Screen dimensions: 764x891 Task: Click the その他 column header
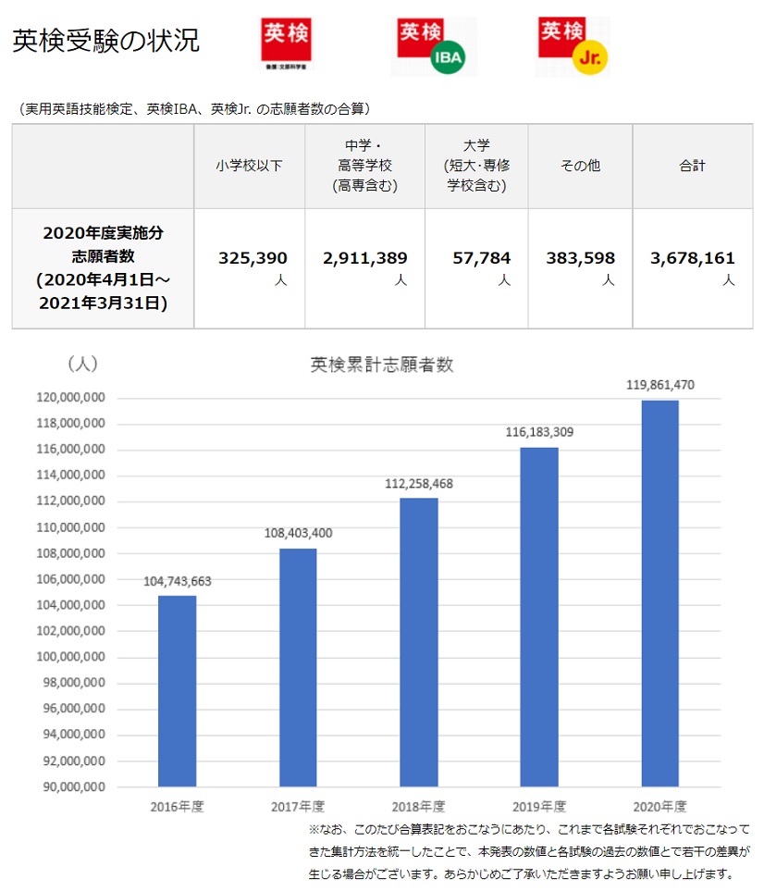[580, 166]
